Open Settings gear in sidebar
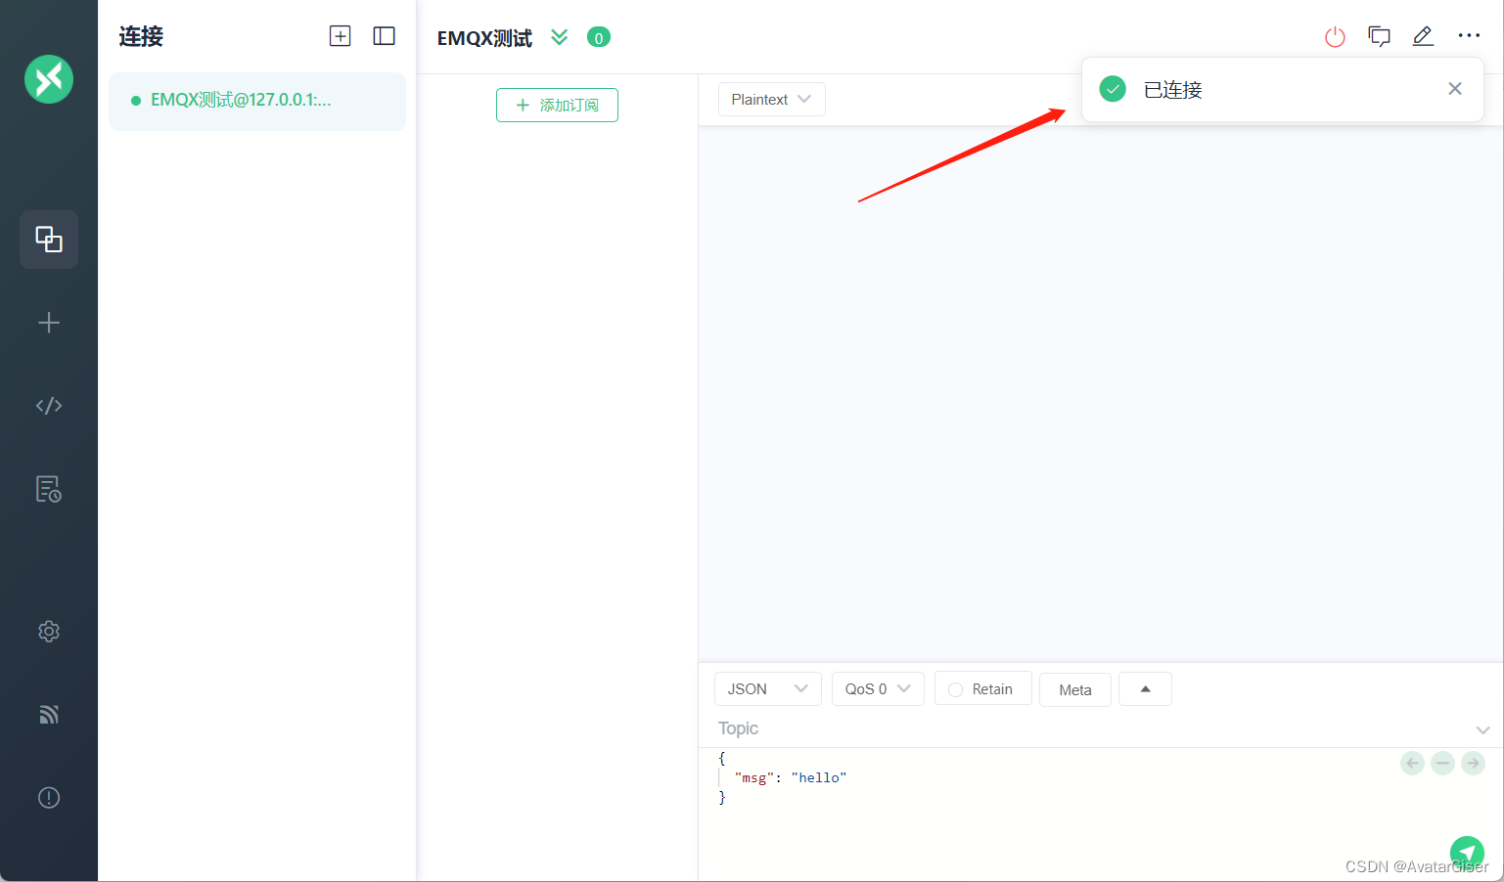1504x882 pixels. [x=49, y=632]
